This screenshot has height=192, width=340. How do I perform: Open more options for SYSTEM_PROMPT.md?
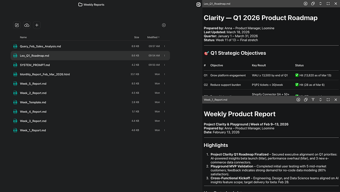pos(165,65)
